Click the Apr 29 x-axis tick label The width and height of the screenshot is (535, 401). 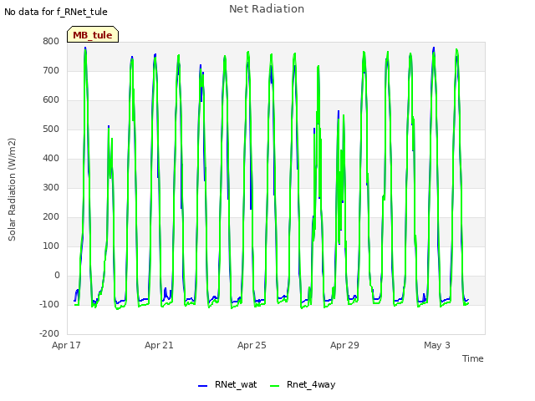point(344,345)
